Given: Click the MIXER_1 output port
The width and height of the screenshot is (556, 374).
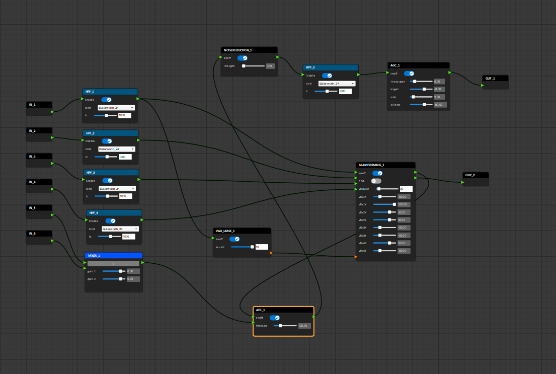Looking at the screenshot, I should [x=142, y=263].
